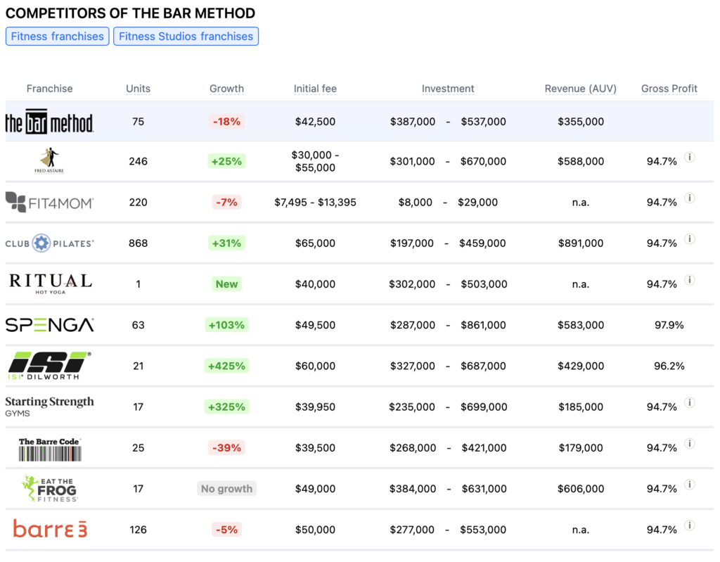Select the $861,000 investment maximum

(x=484, y=325)
